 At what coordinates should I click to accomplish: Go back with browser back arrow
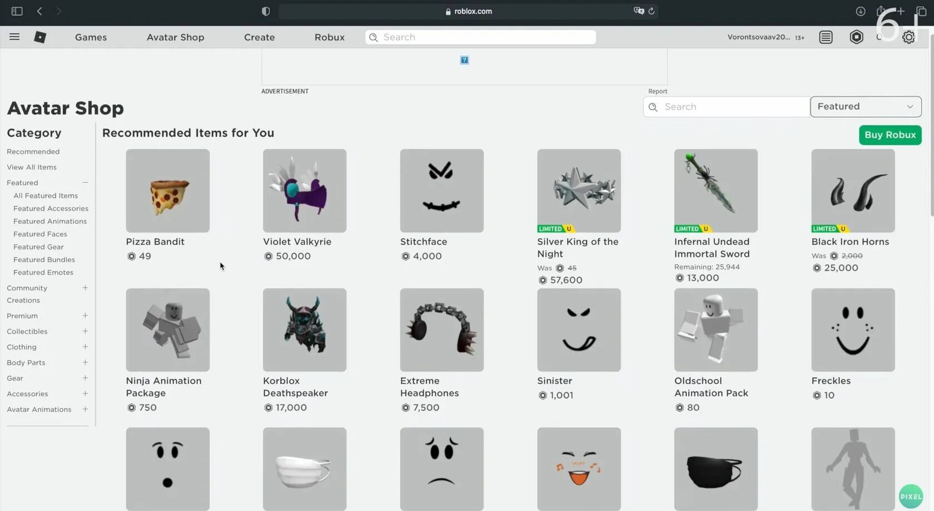click(39, 11)
